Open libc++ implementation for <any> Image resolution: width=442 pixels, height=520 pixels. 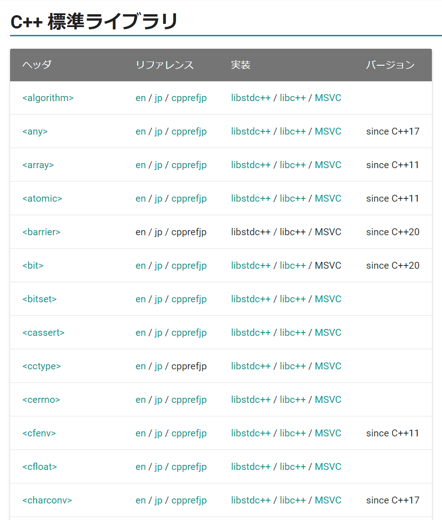293,131
